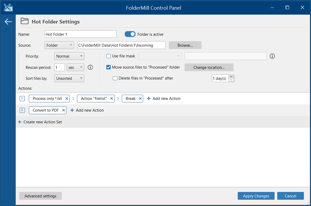
Task: Toggle off "Folder is active"
Action: (x=130, y=34)
